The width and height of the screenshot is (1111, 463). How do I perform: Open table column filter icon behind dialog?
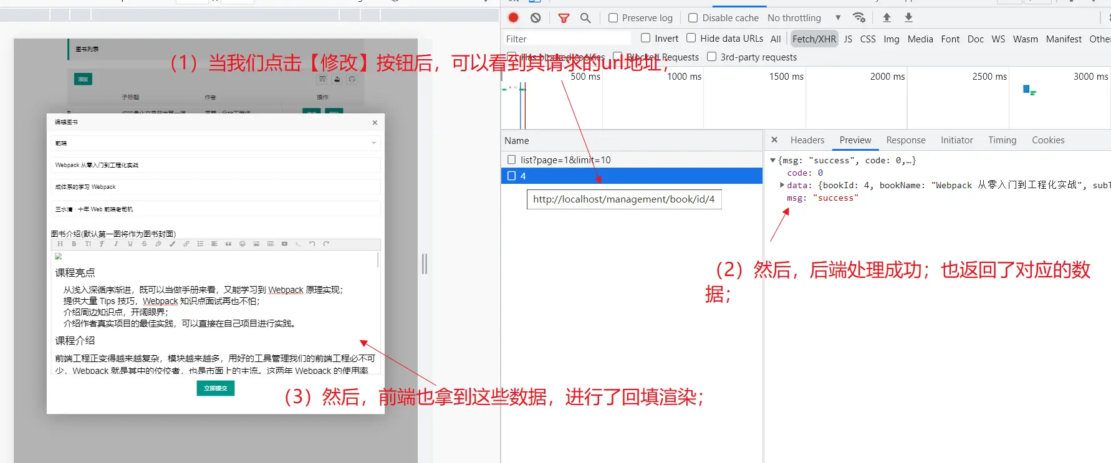click(322, 79)
